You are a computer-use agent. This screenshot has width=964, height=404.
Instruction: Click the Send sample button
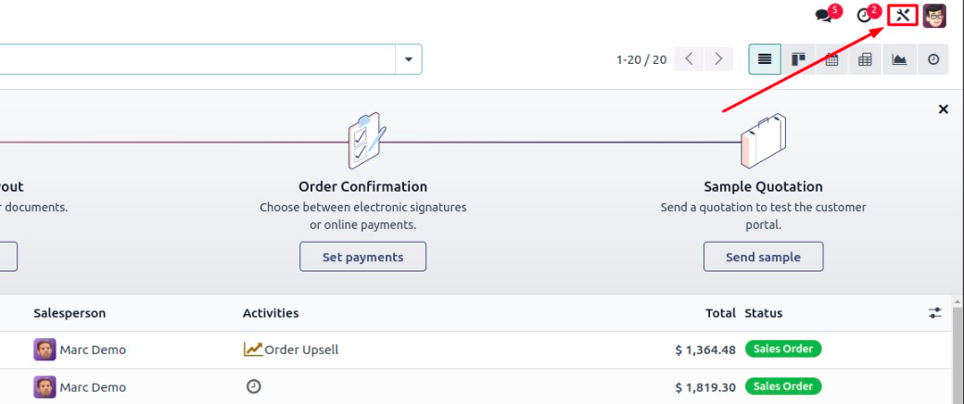point(763,257)
